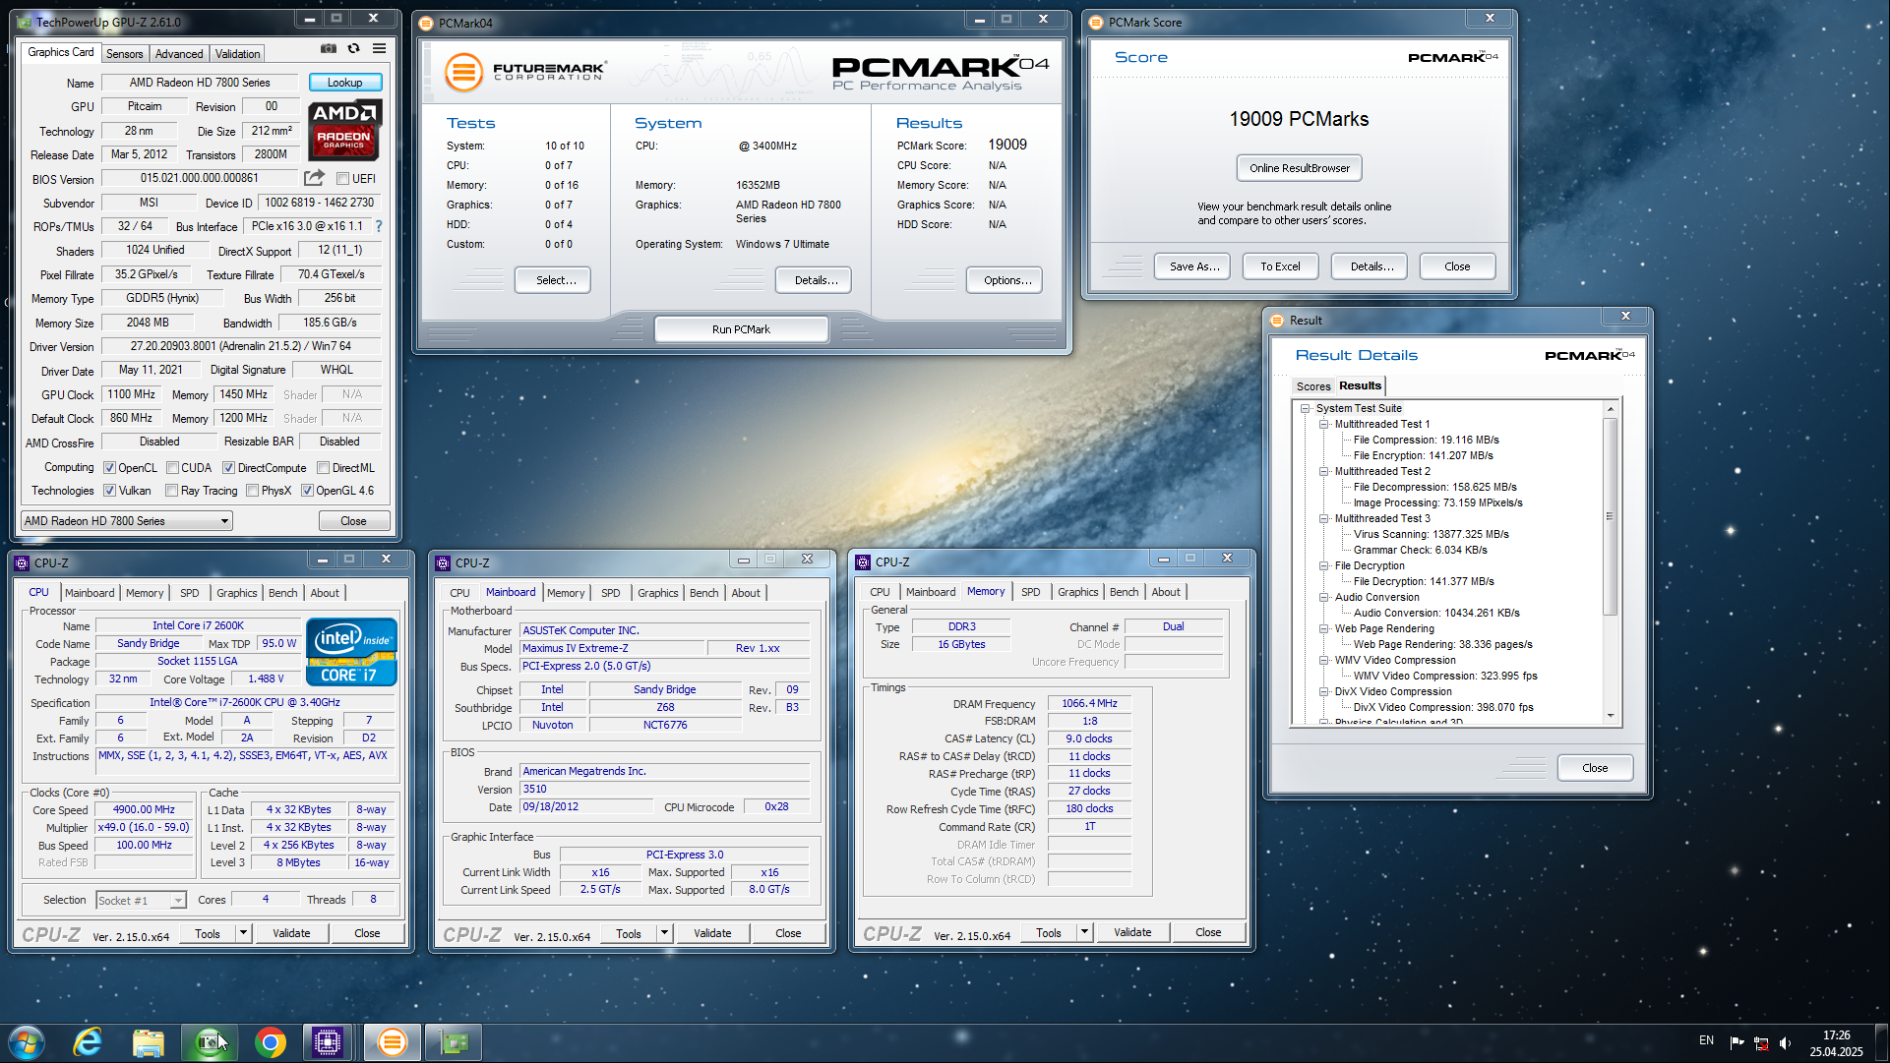The height and width of the screenshot is (1063, 1890).
Task: Open the Tools dropdown arrow in CPU window
Action: tap(243, 933)
